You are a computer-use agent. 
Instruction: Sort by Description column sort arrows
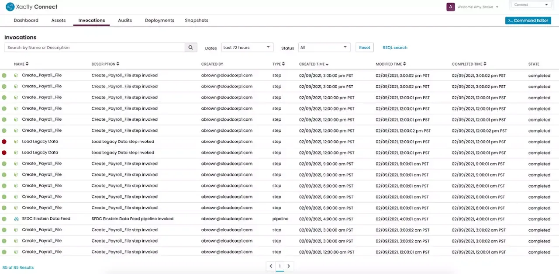pos(118,64)
